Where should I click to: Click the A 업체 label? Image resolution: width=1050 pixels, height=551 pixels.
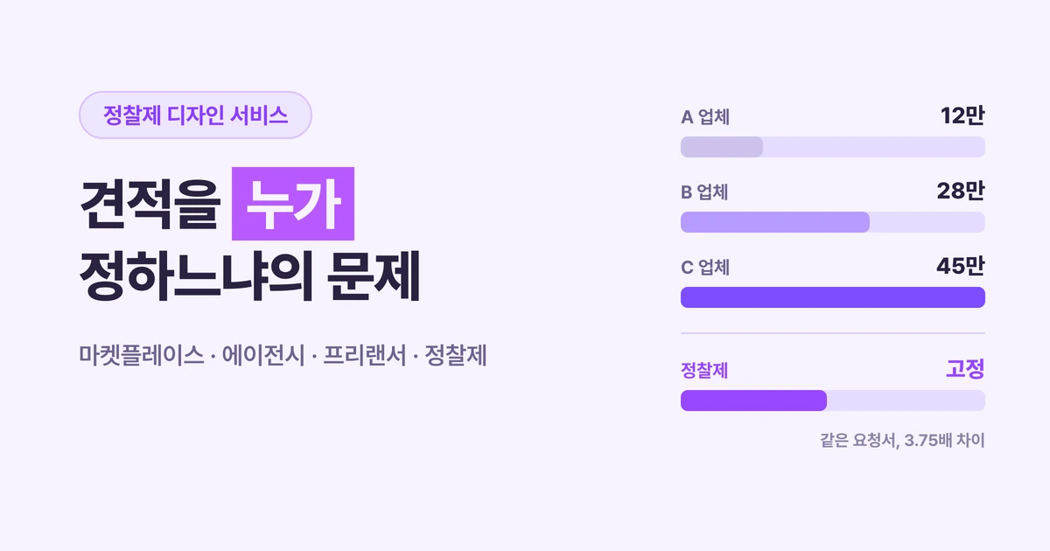705,117
